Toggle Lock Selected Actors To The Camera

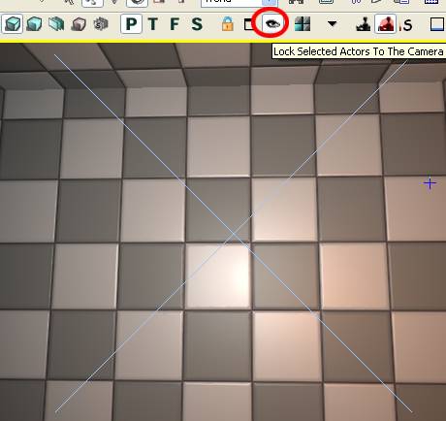tap(271, 23)
